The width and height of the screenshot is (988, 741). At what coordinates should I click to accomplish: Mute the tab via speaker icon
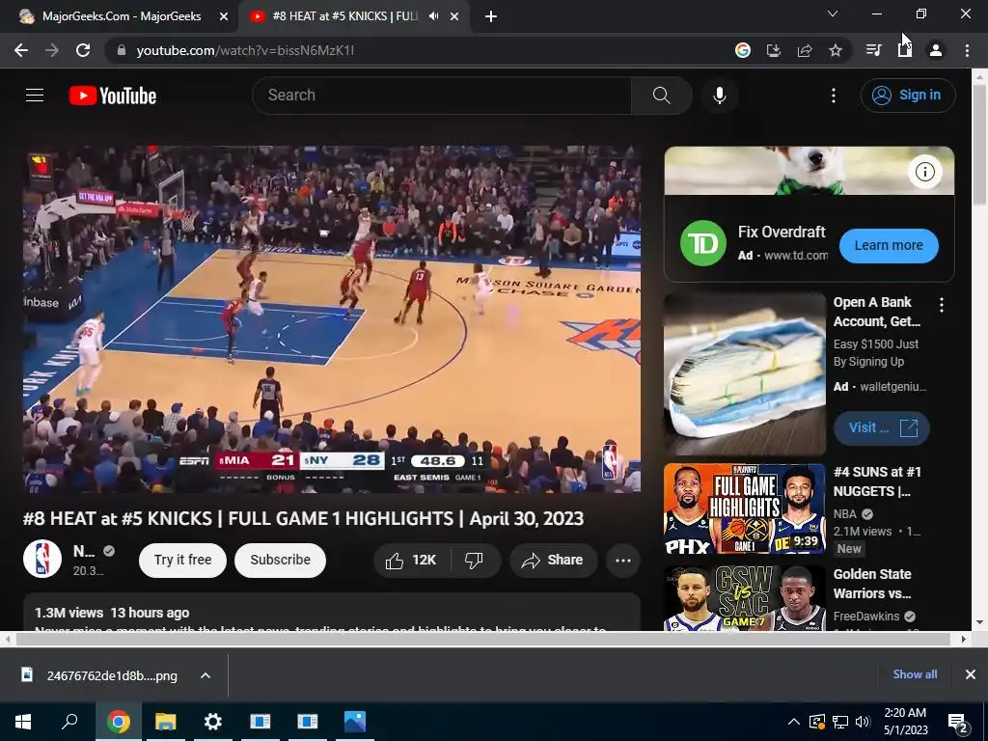click(433, 16)
